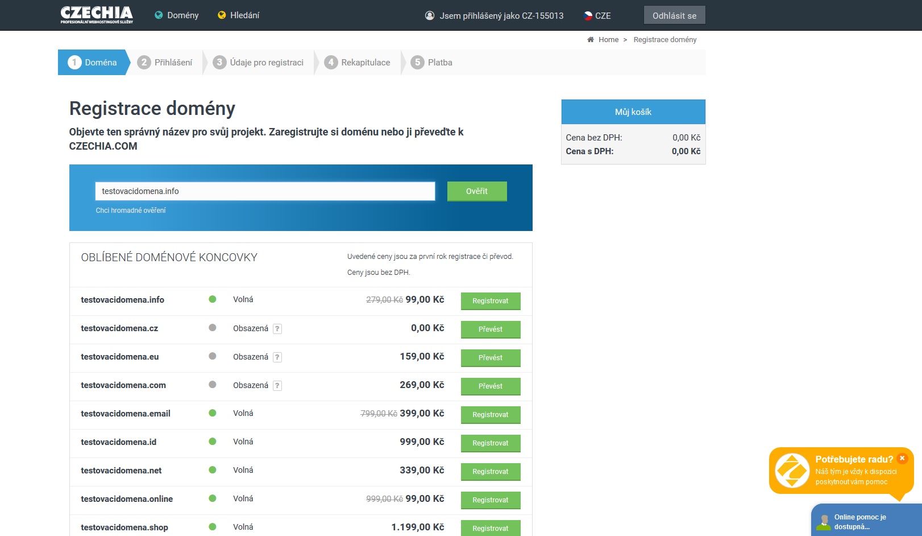Open the 'Chci hromadné ověření' link
Screen dimensions: 922x536
click(131, 211)
